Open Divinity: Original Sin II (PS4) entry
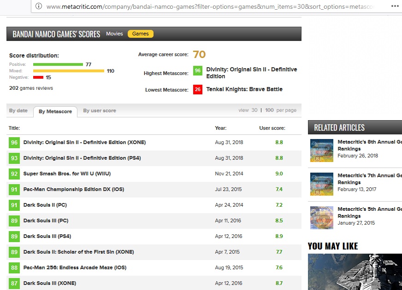Viewport: 402px width, 290px height. click(x=82, y=158)
